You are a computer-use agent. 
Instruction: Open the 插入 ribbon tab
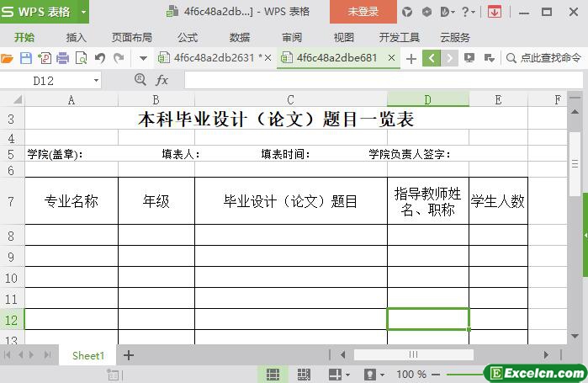(76, 38)
